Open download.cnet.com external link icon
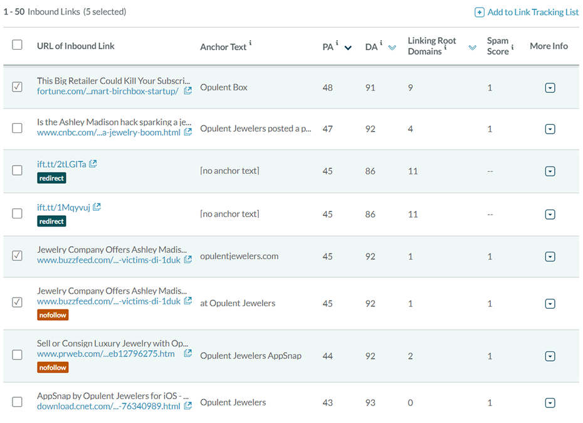The image size is (583, 423). click(x=188, y=405)
